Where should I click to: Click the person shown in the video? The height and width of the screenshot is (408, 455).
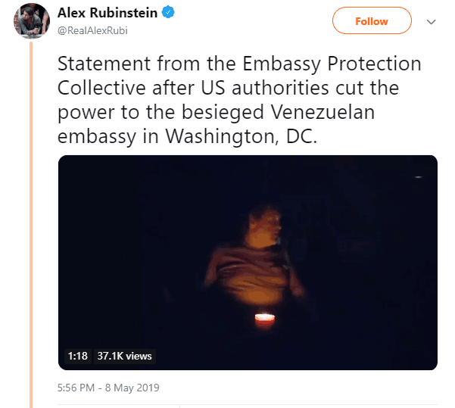255,257
